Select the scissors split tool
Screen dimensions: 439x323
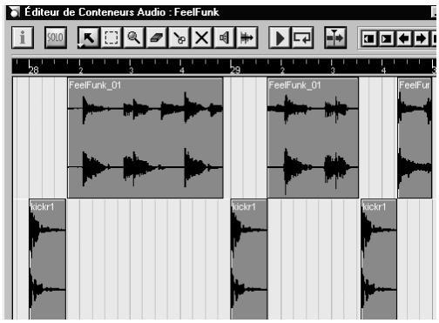coord(179,37)
